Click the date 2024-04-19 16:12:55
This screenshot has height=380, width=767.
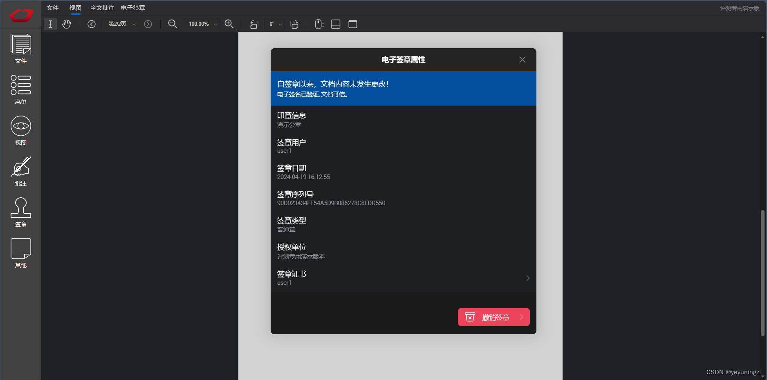[303, 177]
